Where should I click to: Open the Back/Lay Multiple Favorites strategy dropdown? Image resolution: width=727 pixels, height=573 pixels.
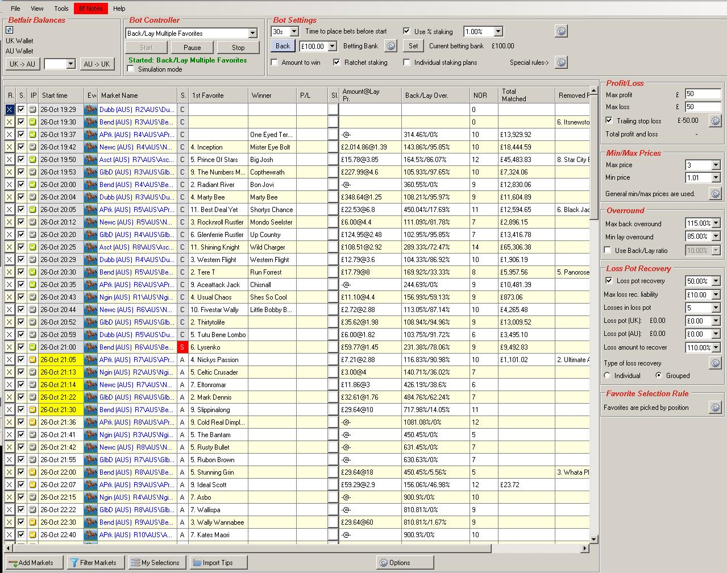[x=252, y=34]
